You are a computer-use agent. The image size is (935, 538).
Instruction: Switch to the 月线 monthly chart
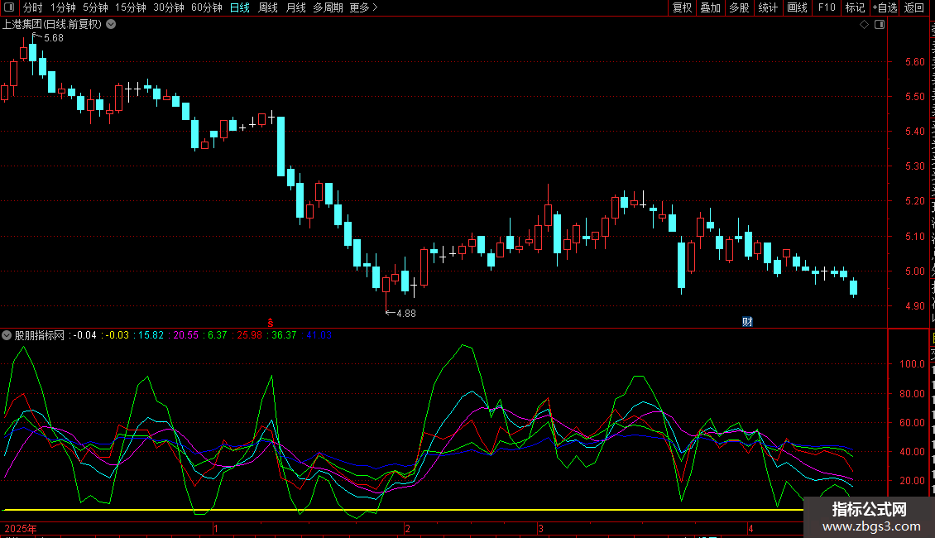point(295,7)
